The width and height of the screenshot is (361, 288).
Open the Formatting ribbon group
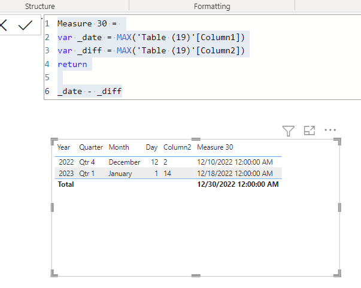[x=212, y=6]
